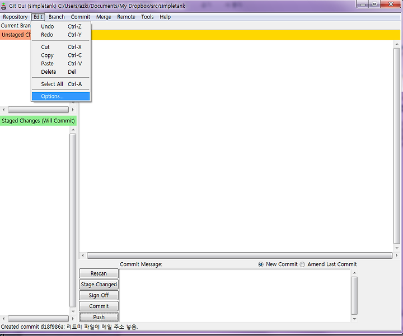
Task: Click the Git Gui title bar icon
Action: coord(3,6)
